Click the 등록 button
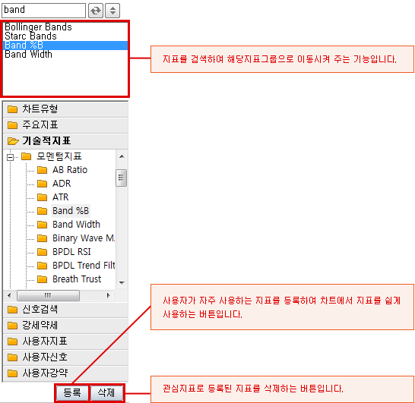Screen dimensions: 415x403 coord(72,393)
